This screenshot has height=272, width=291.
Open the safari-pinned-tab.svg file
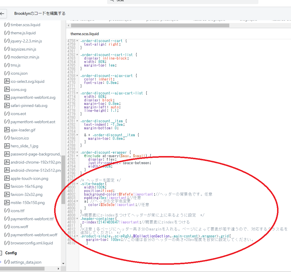click(29, 105)
